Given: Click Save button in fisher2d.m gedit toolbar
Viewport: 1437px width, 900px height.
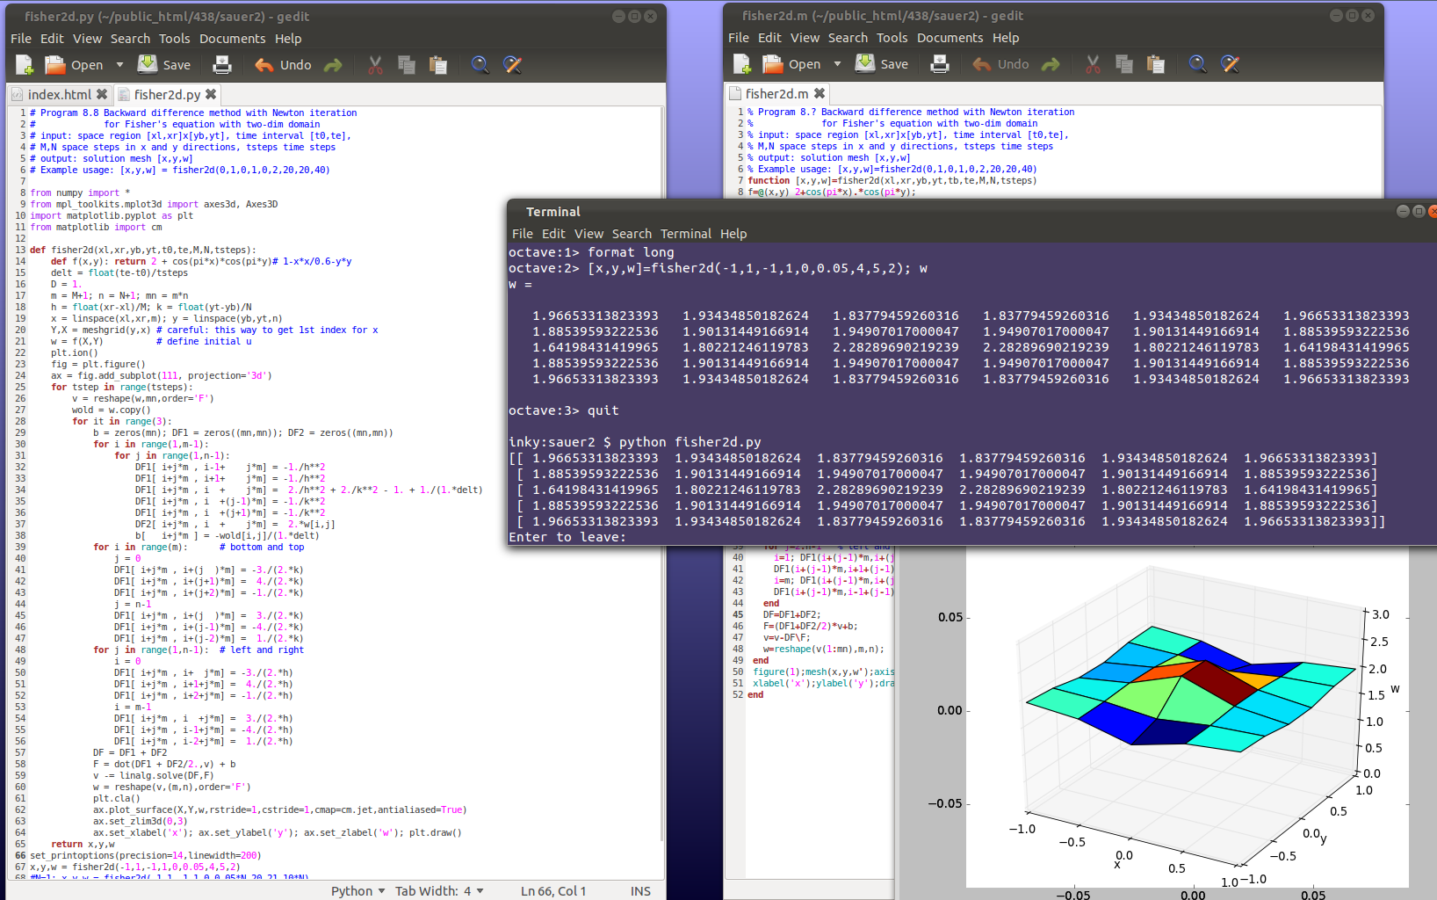Looking at the screenshot, I should coord(882,64).
